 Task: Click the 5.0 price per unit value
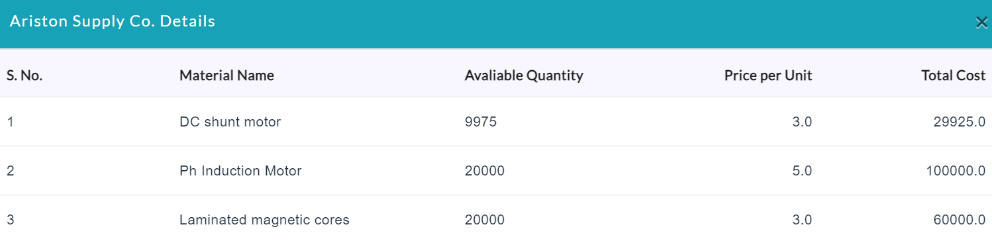802,171
